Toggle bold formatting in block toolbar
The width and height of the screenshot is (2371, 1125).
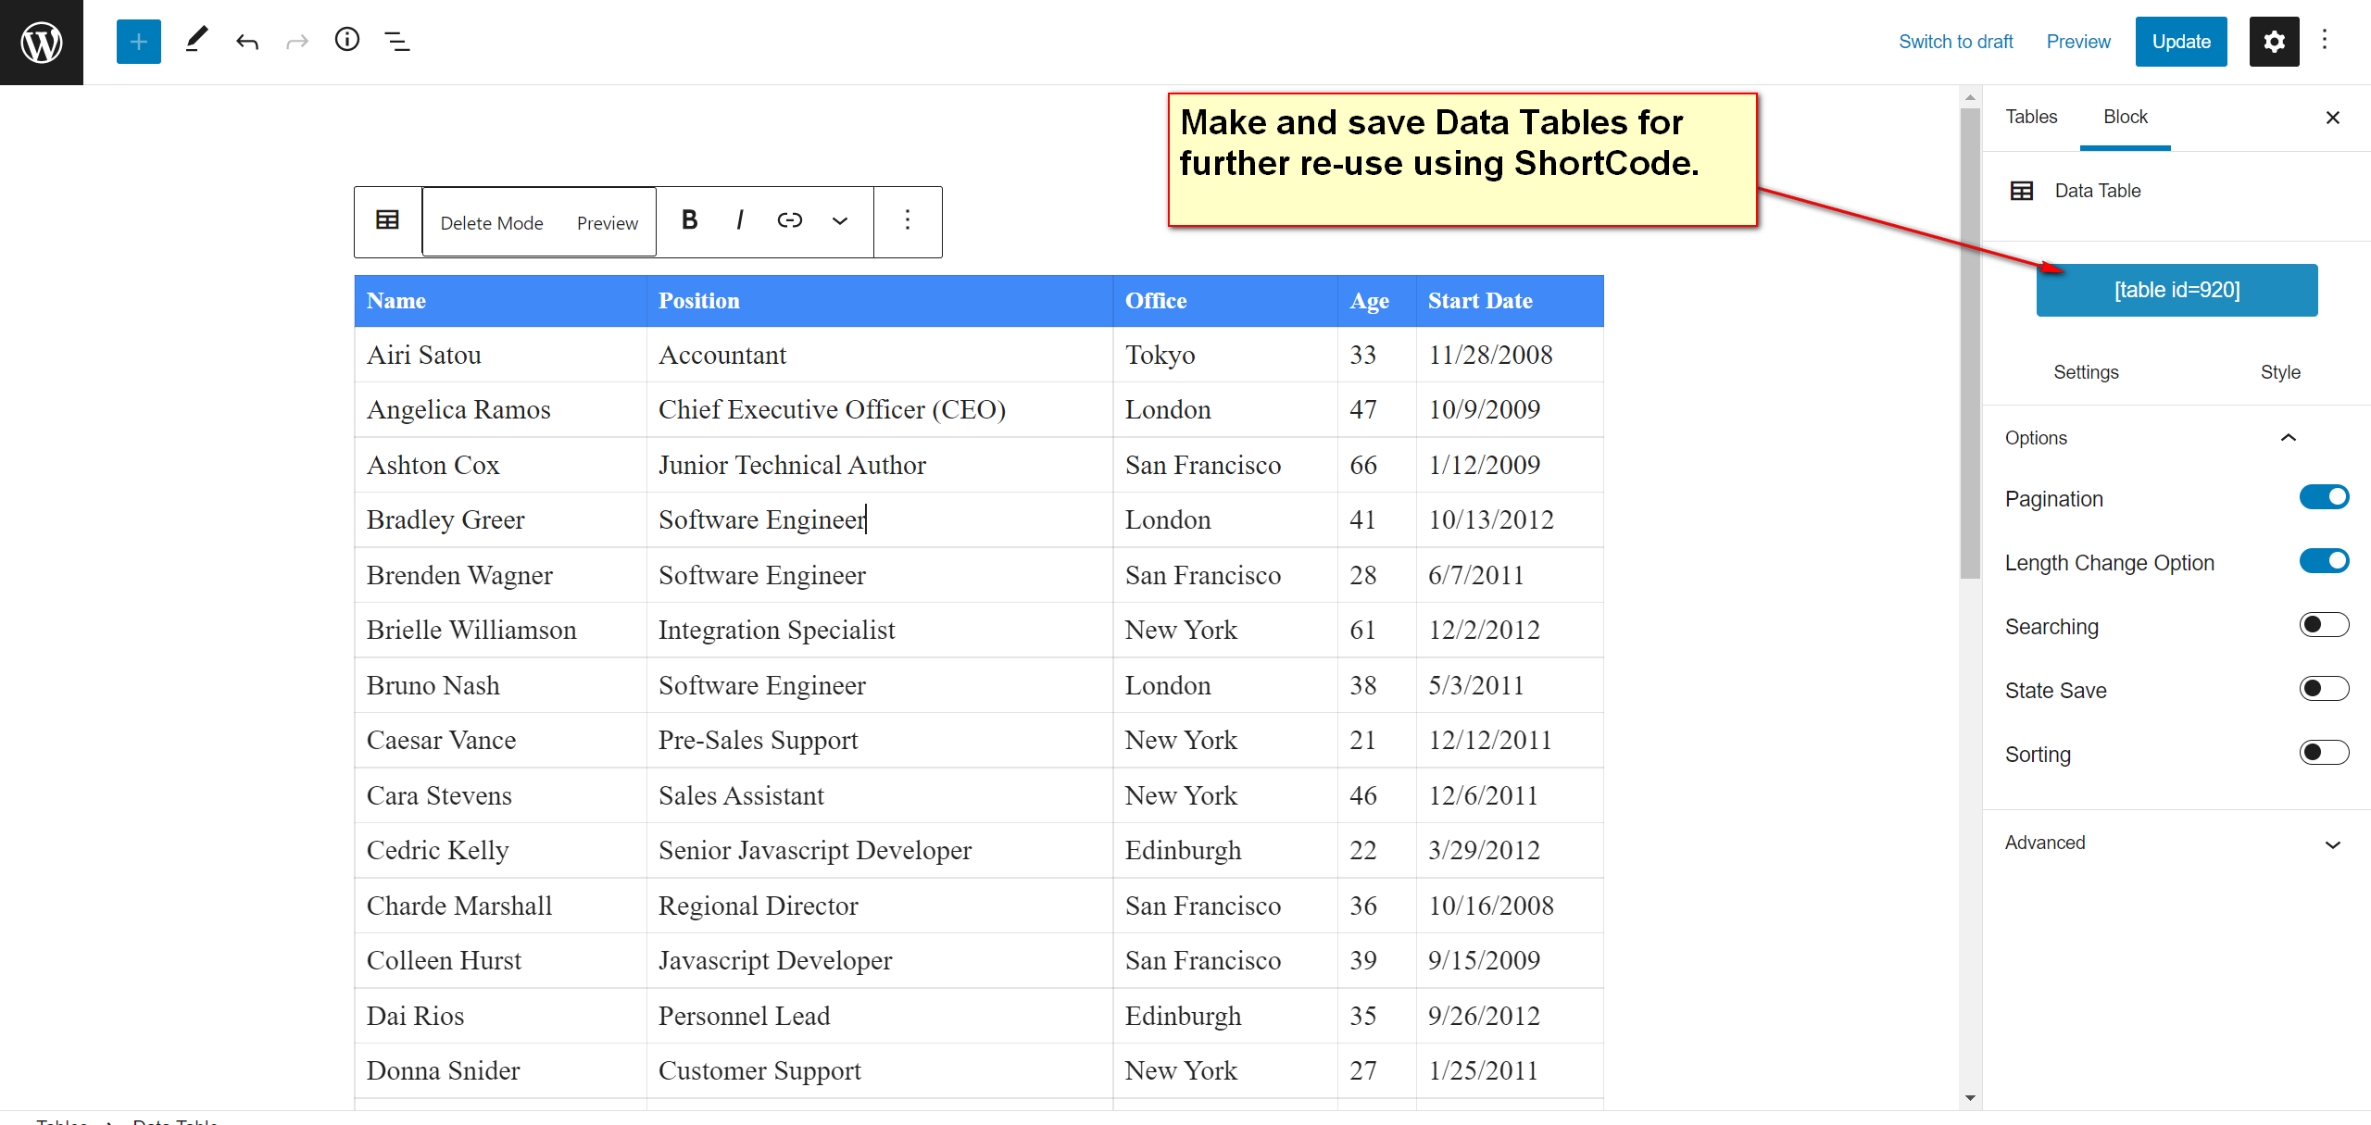[689, 220]
